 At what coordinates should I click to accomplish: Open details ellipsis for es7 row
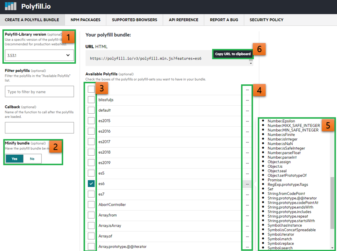[x=247, y=195]
